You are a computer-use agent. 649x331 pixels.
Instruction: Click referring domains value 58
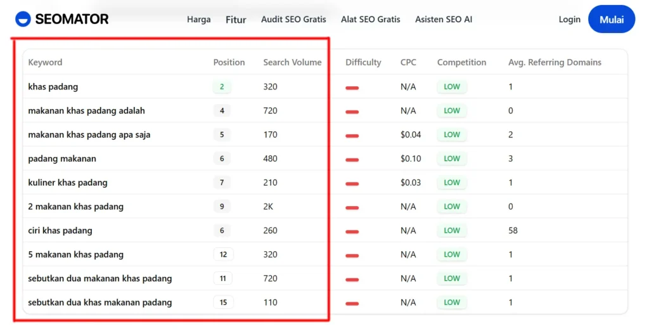513,231
